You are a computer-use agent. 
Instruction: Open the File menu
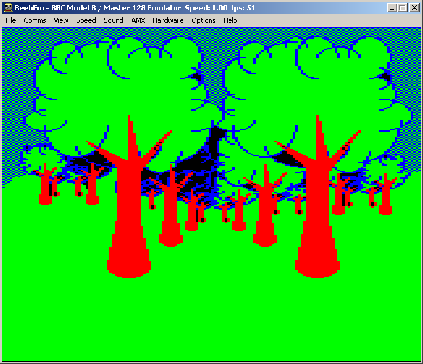coord(10,20)
